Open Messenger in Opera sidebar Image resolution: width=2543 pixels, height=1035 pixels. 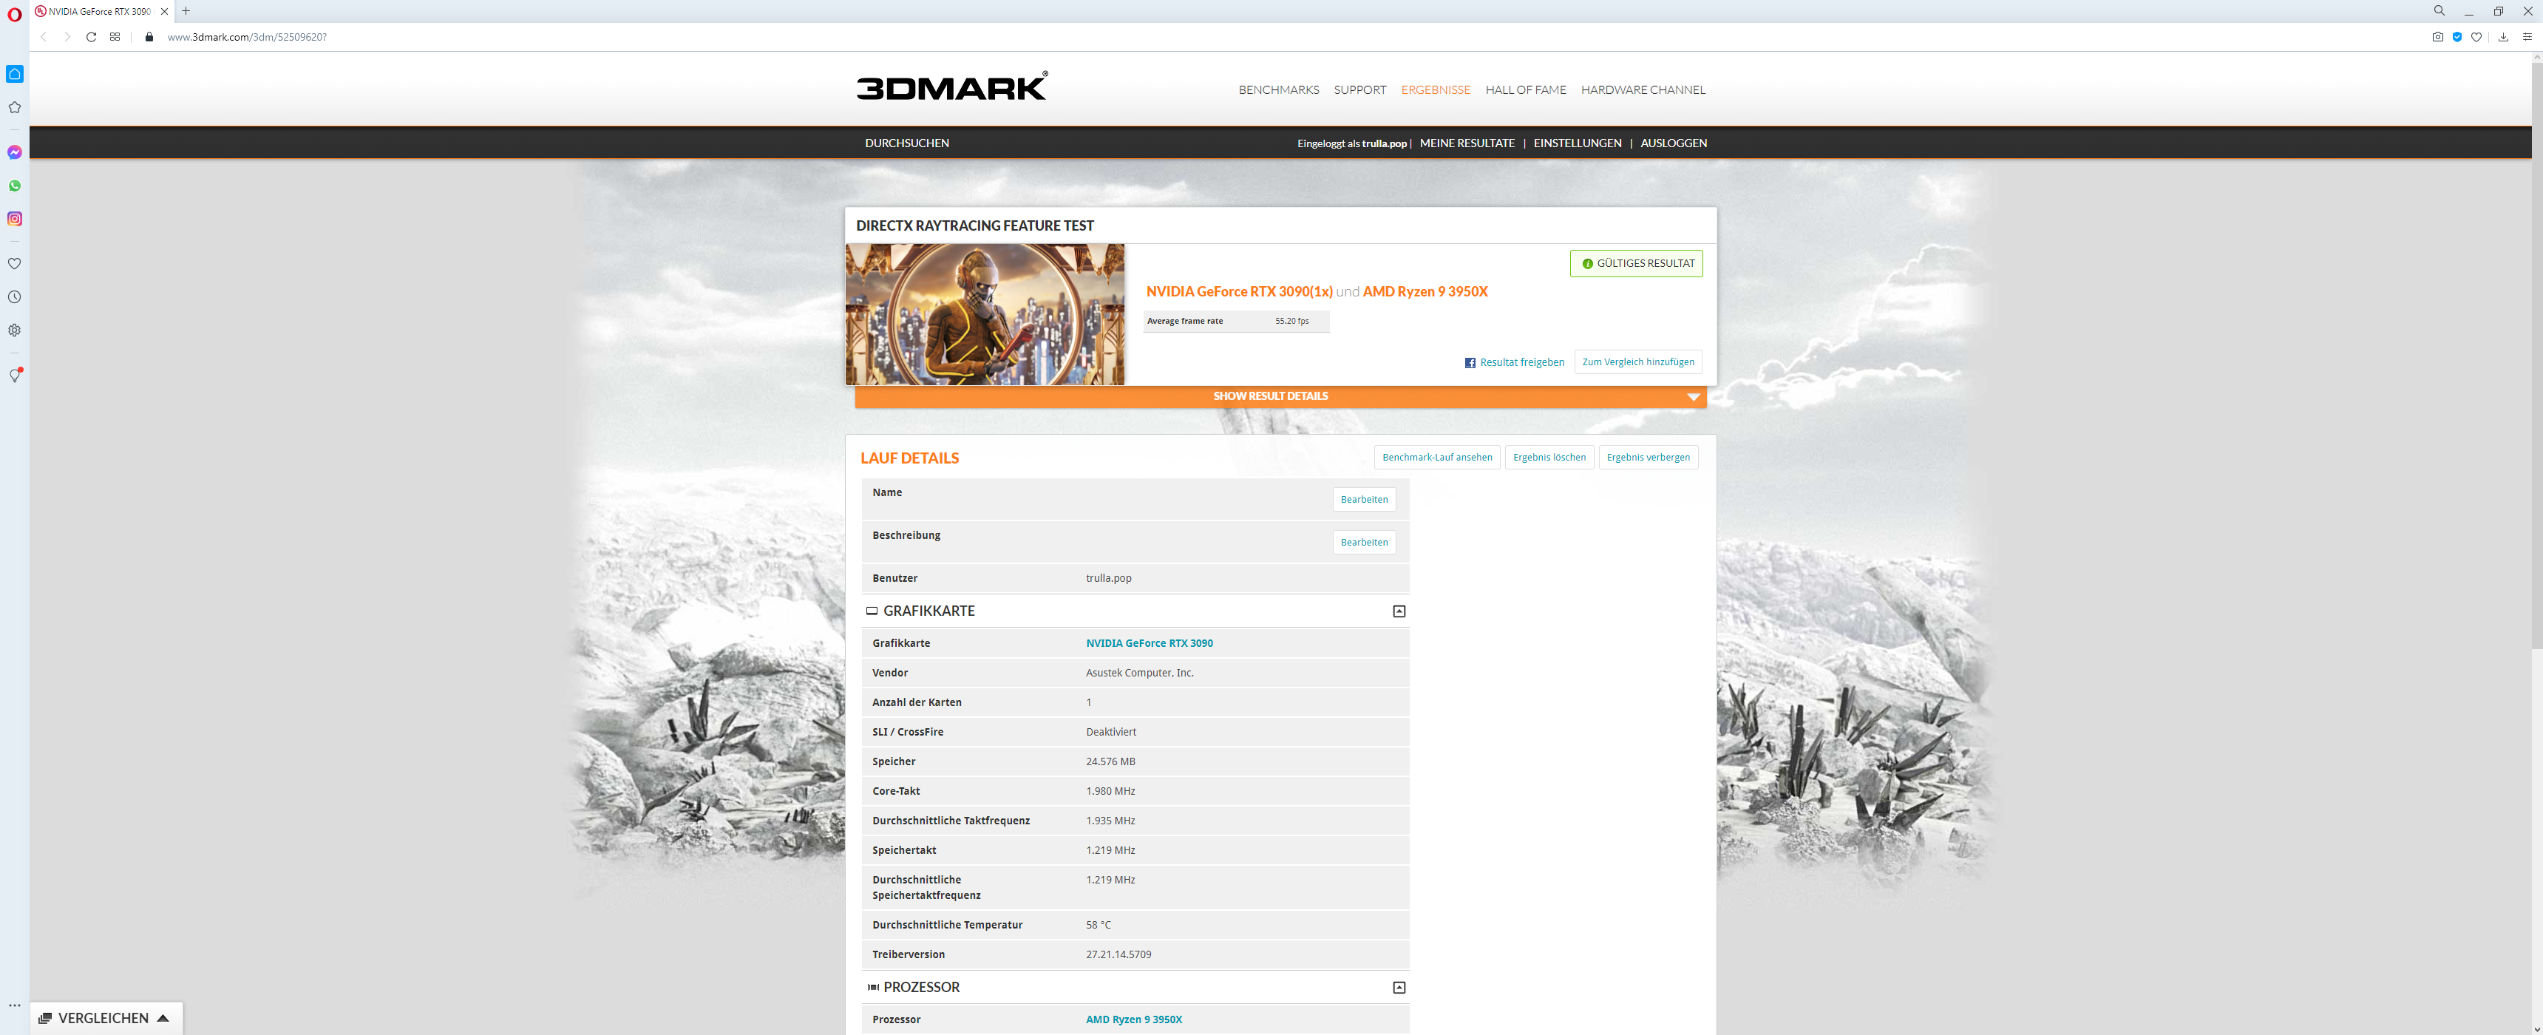click(15, 152)
